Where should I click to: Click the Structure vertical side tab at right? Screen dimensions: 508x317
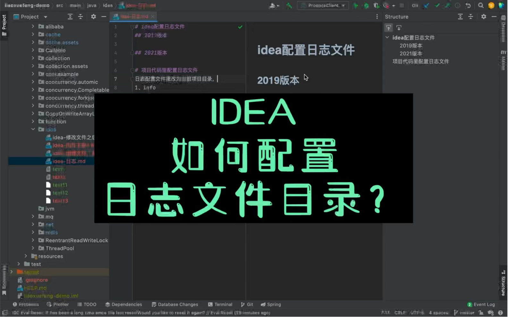(x=503, y=283)
